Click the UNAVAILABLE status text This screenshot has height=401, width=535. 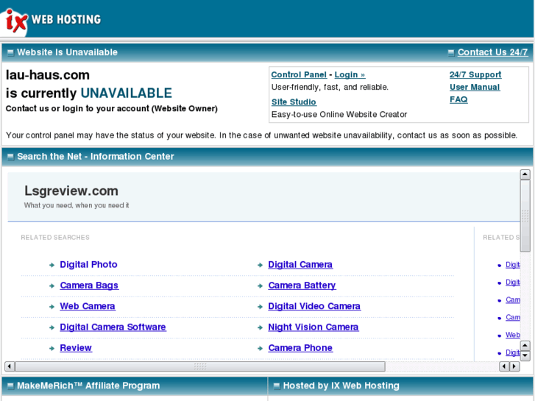127,93
